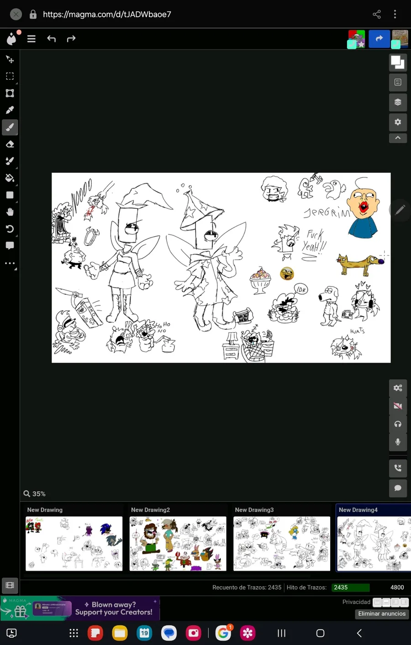Open the layers panel
Image resolution: width=411 pixels, height=645 pixels.
pyautogui.click(x=398, y=102)
